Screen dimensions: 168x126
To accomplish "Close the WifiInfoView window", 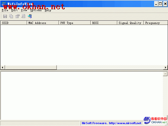I will click(x=165, y=4).
